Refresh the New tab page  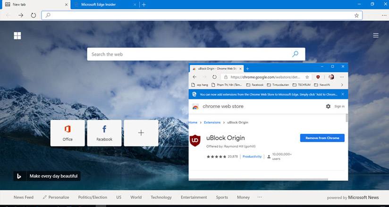(x=33, y=16)
